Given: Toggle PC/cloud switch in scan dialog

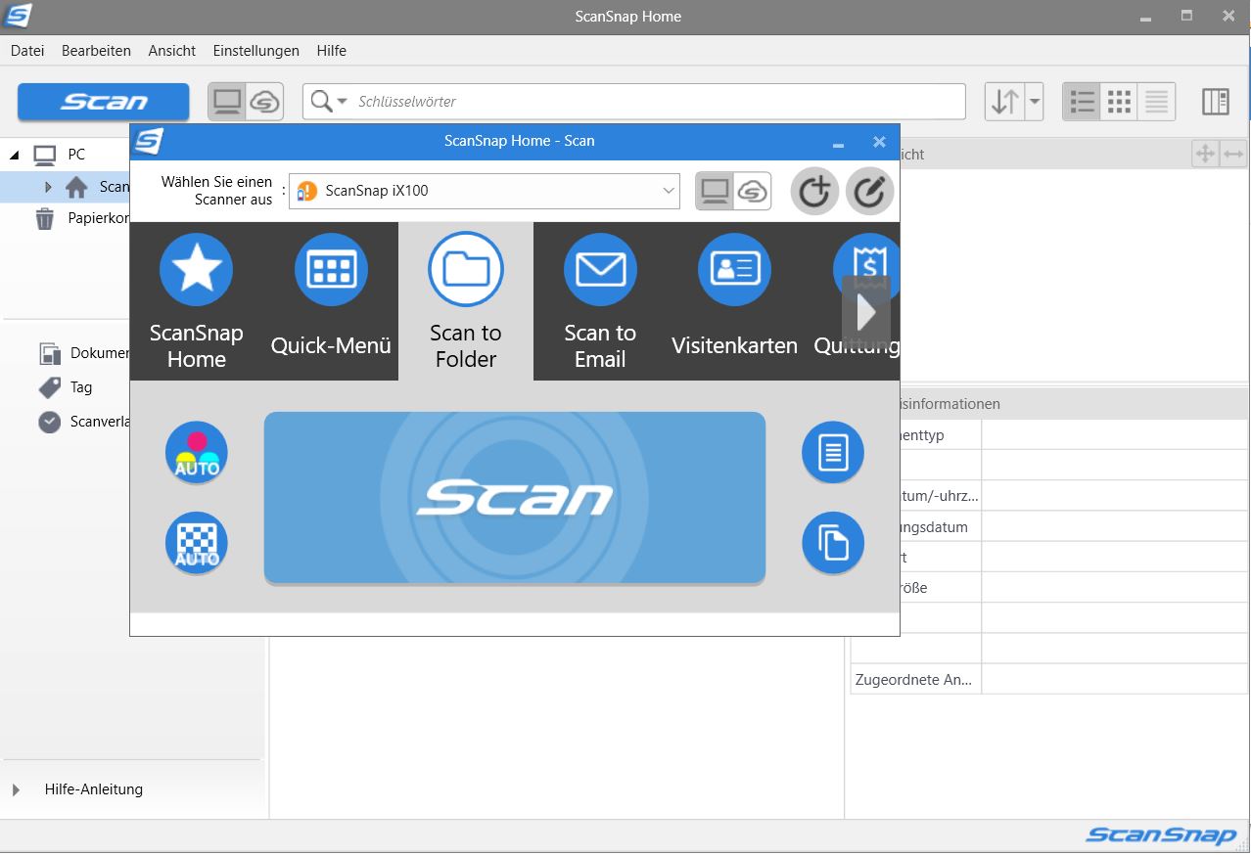Looking at the screenshot, I should [733, 192].
